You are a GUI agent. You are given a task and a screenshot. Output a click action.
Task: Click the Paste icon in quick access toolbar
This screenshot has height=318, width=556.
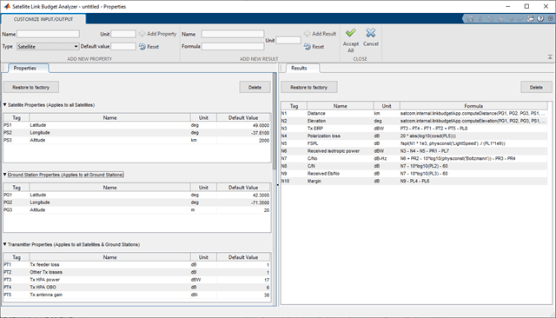500,19
